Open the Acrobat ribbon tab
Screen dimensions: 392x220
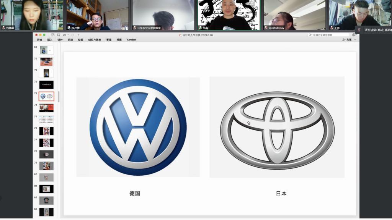coord(131,40)
